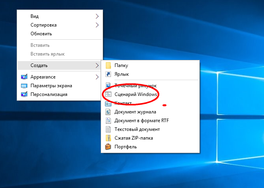Click the text file icon beside Текстовый документ
This screenshot has height=188, width=264.
tap(108, 129)
